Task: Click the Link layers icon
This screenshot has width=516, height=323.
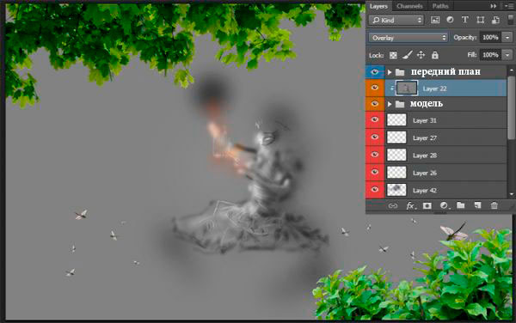Action: point(393,205)
